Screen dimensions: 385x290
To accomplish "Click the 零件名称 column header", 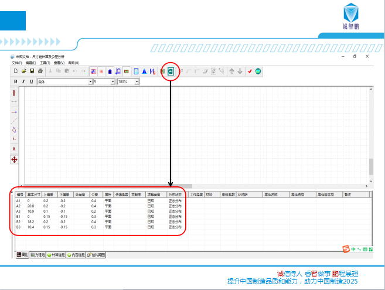I will pyautogui.click(x=276, y=195).
